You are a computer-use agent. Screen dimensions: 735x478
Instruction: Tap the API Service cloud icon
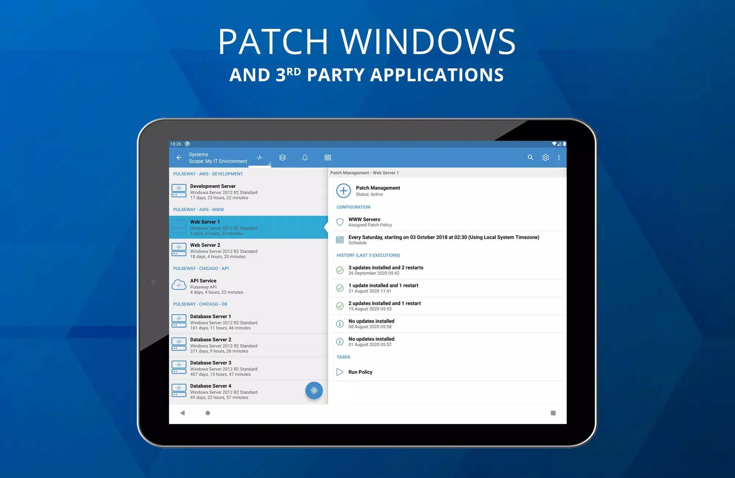(179, 285)
